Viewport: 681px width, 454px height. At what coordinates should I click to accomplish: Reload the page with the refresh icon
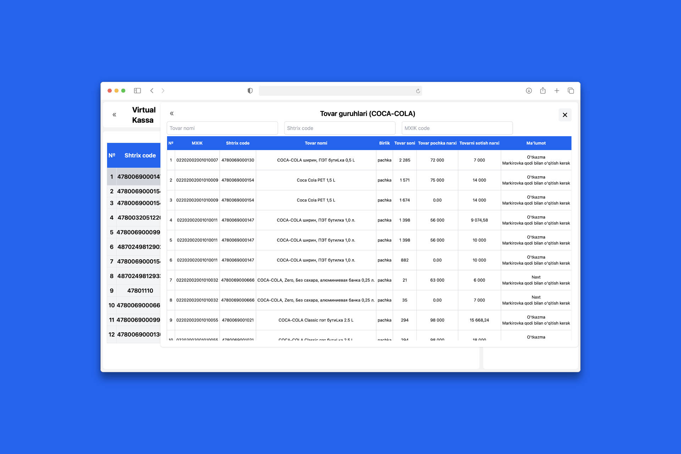pyautogui.click(x=418, y=91)
